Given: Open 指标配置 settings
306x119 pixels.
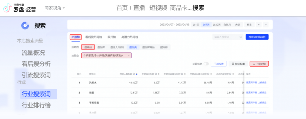Looking at the screenshot, I should click(x=238, y=64).
